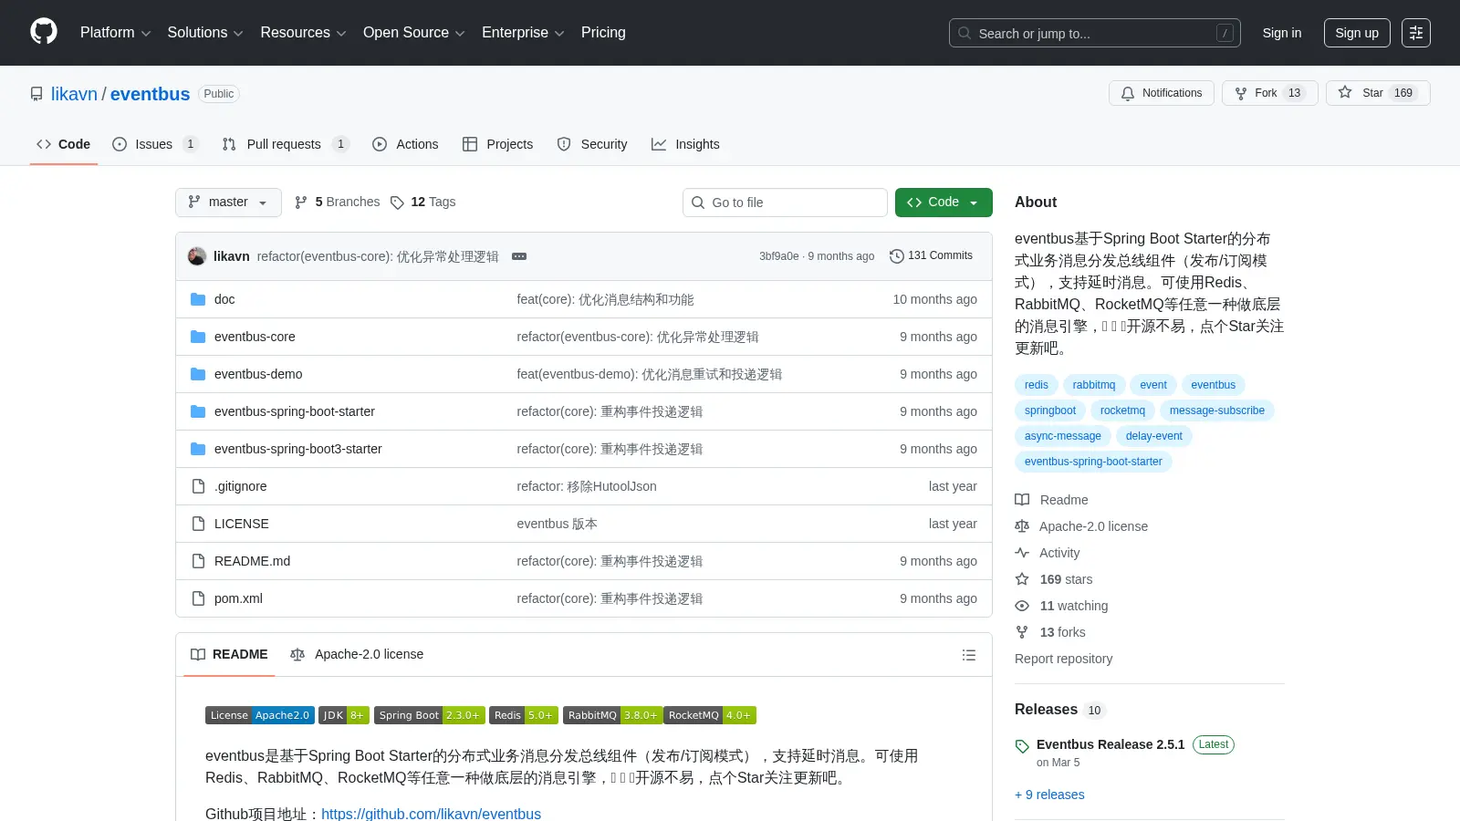1460x821 pixels.
Task: Open the green Code dropdown
Action: click(944, 203)
